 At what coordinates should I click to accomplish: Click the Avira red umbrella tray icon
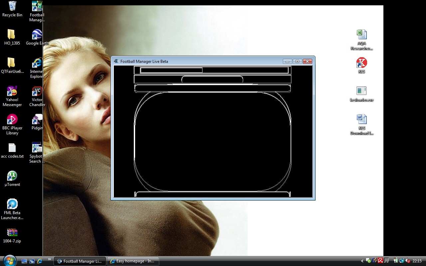click(380, 261)
